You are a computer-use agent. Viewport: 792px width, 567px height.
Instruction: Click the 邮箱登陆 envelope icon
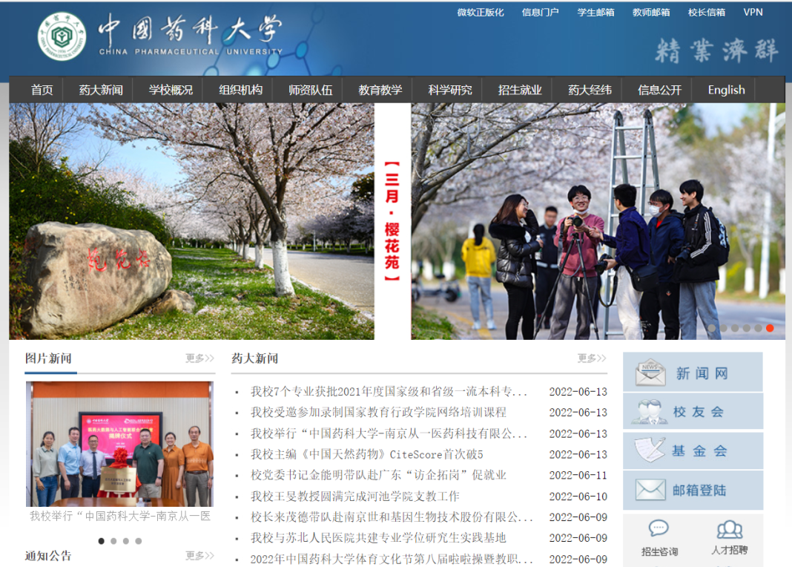(x=650, y=490)
